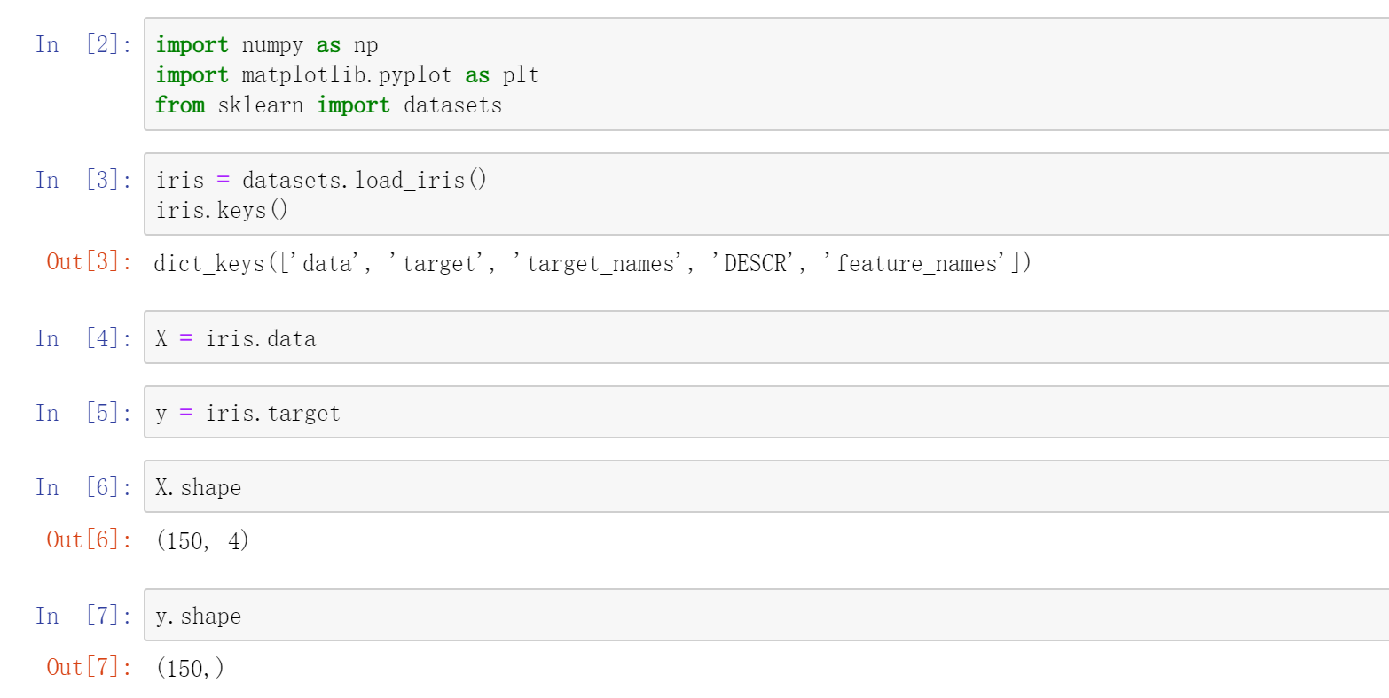This screenshot has height=698, width=1389.
Task: Click the In [2] prompt label
Action: tap(83, 44)
